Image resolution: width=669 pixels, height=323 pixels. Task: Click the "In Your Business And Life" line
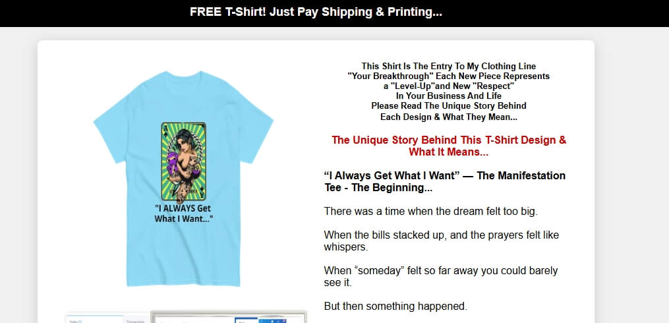click(x=448, y=96)
